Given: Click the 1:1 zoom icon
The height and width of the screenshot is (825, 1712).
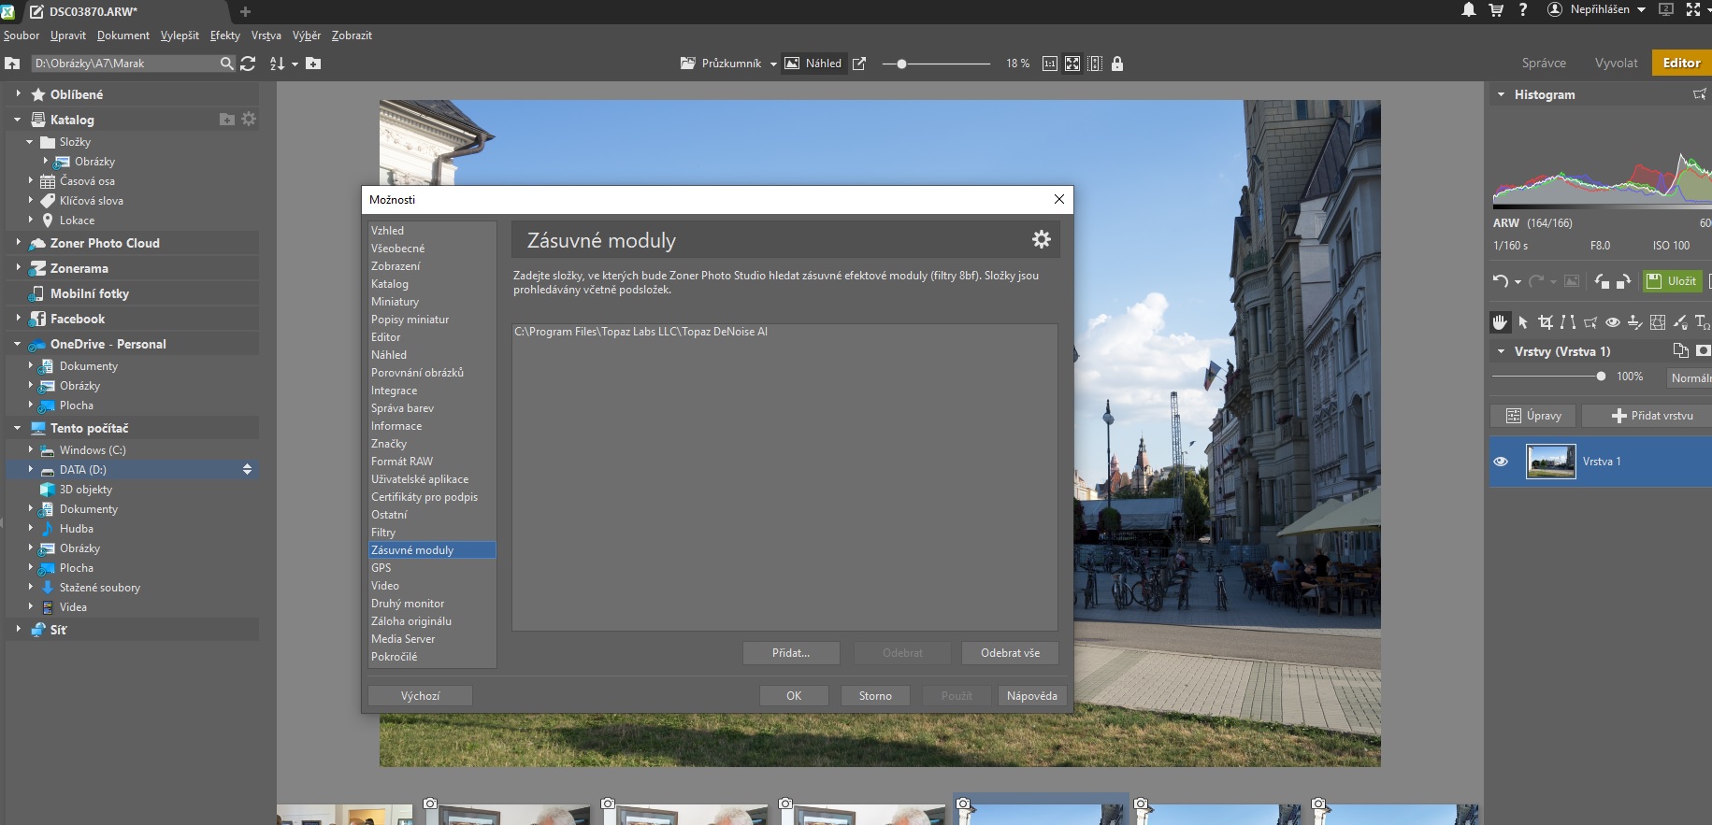Looking at the screenshot, I should point(1050,64).
